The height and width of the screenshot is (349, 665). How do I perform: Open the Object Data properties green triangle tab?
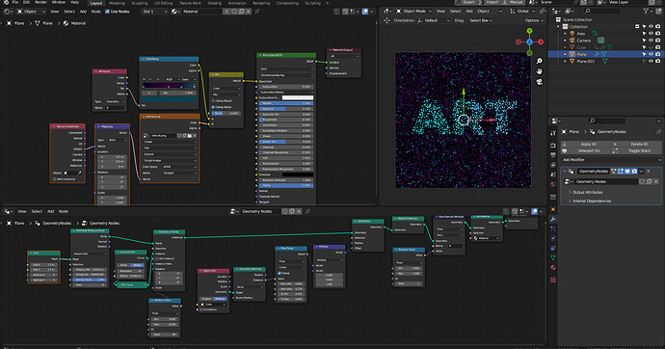[x=553, y=257]
